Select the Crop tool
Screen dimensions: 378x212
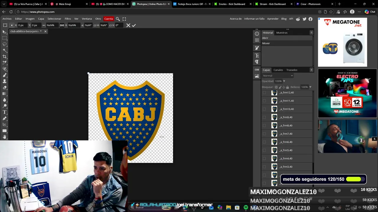(x=5, y=57)
